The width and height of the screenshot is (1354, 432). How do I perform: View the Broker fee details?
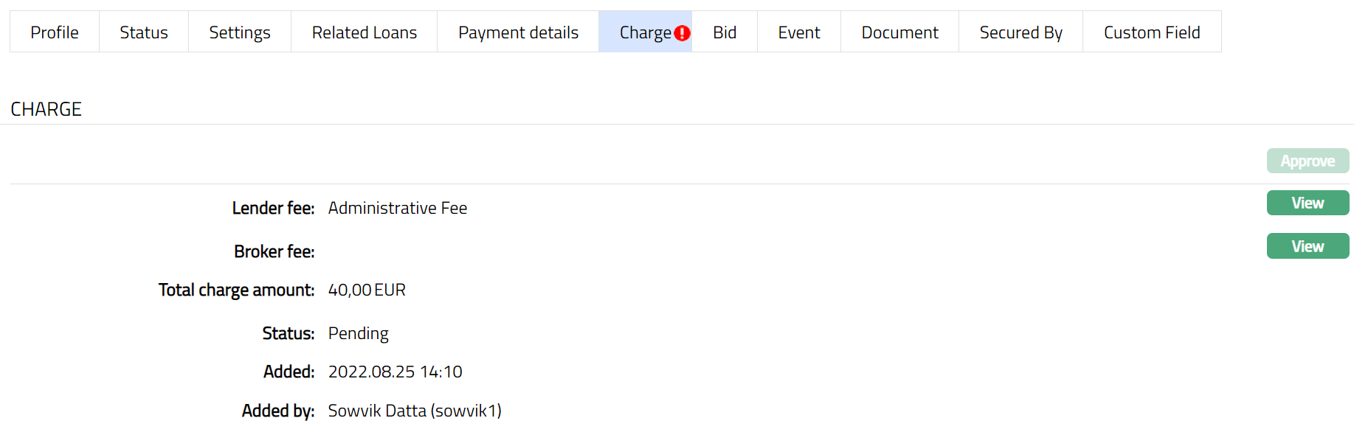pos(1308,246)
